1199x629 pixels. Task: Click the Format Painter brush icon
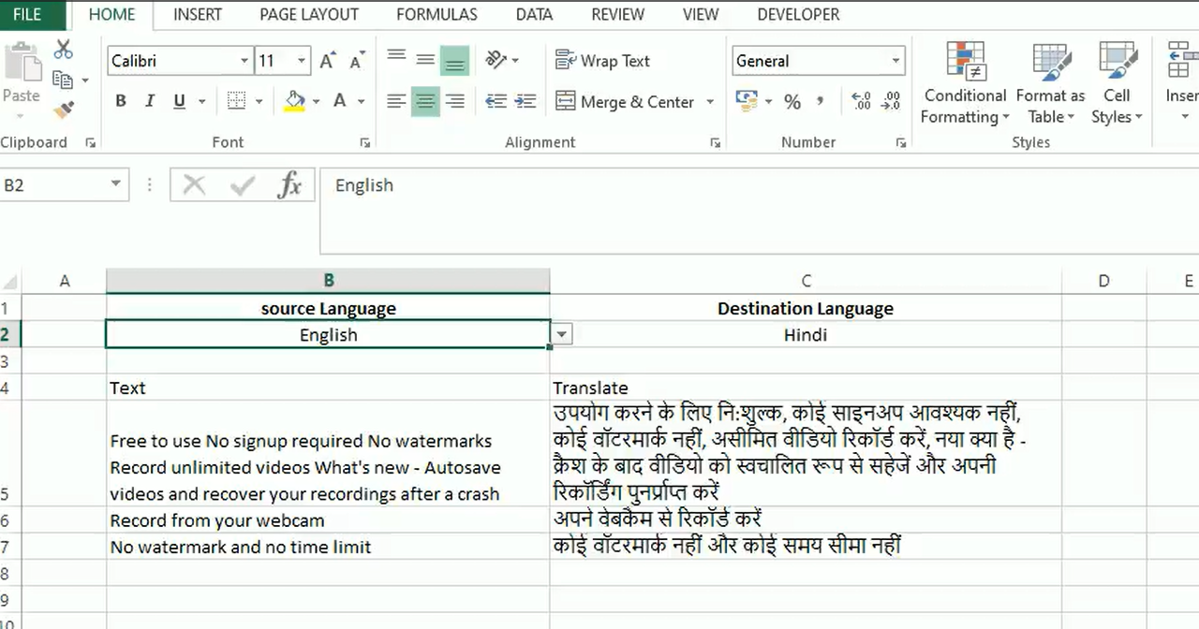(x=63, y=110)
